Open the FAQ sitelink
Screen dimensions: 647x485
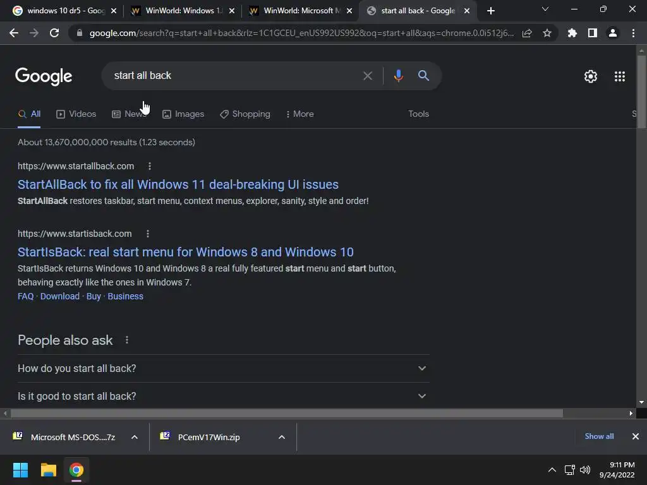25,297
